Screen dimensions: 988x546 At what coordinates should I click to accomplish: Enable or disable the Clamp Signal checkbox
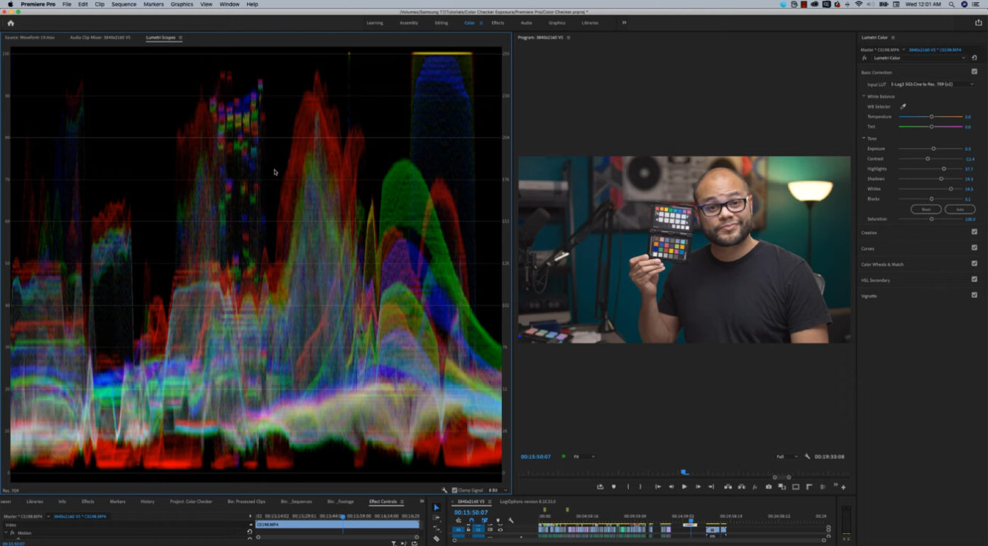pos(454,490)
